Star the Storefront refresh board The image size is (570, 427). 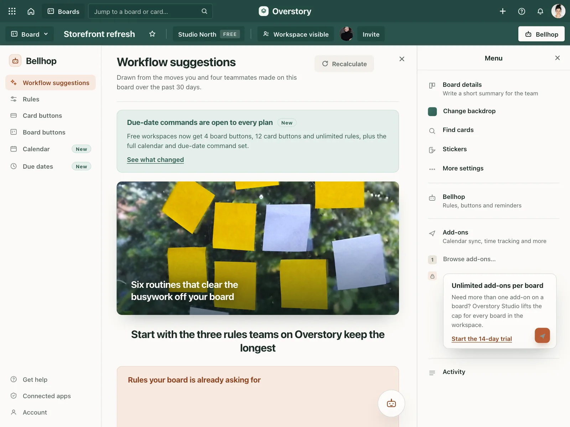pos(152,34)
